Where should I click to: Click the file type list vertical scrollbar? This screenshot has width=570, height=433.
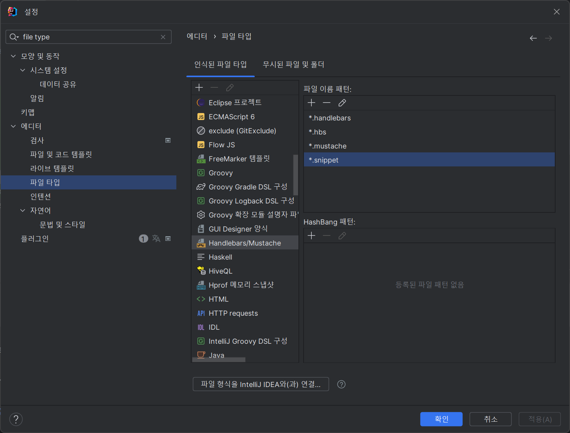click(296, 175)
